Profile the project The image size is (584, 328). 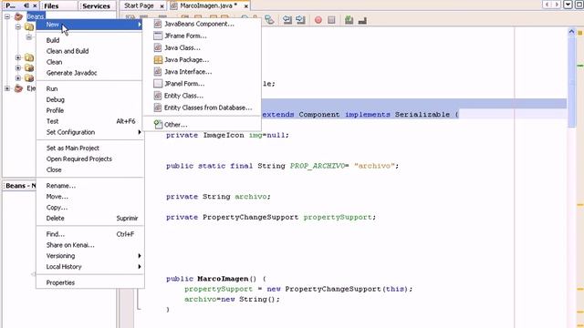tap(89, 110)
